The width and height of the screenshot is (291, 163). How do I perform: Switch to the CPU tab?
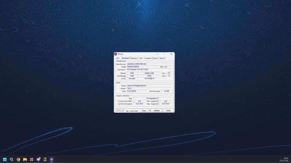click(118, 58)
